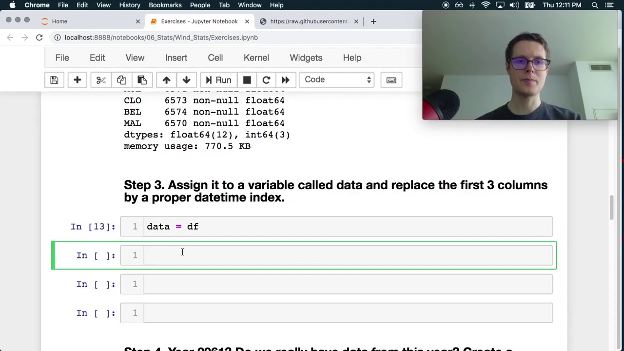Screen dimensions: 624x351
Task: Insert cell below with plus icon
Action: [77, 80]
